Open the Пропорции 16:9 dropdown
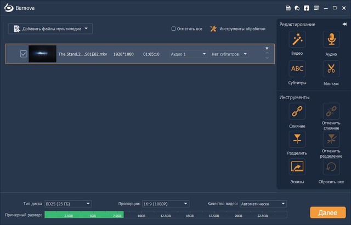This screenshot has width=351, height=225. (x=166, y=204)
